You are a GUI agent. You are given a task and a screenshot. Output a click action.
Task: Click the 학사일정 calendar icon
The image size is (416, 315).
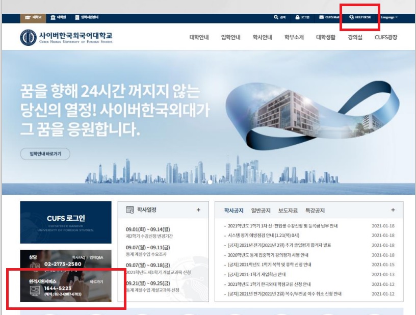coord(130,209)
